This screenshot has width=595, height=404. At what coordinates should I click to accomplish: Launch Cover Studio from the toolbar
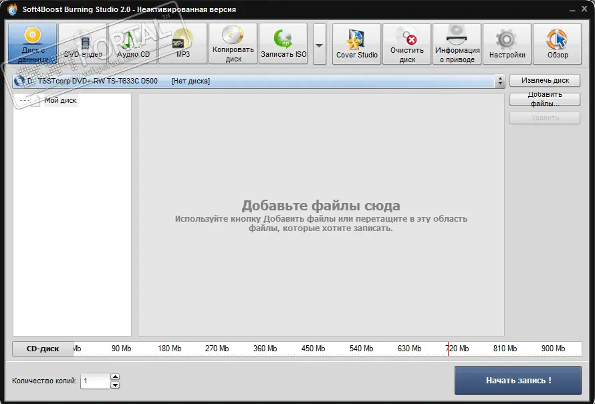pyautogui.click(x=357, y=44)
